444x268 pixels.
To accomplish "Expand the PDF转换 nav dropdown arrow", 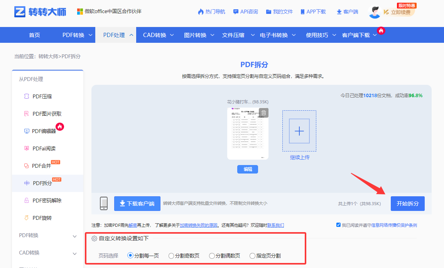I will pos(90,35).
